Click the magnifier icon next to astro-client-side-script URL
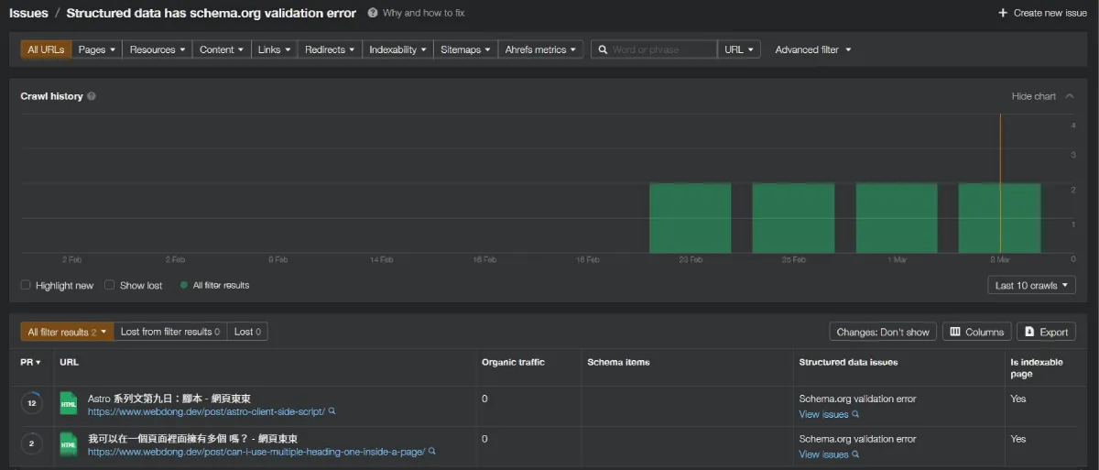 click(x=332, y=411)
